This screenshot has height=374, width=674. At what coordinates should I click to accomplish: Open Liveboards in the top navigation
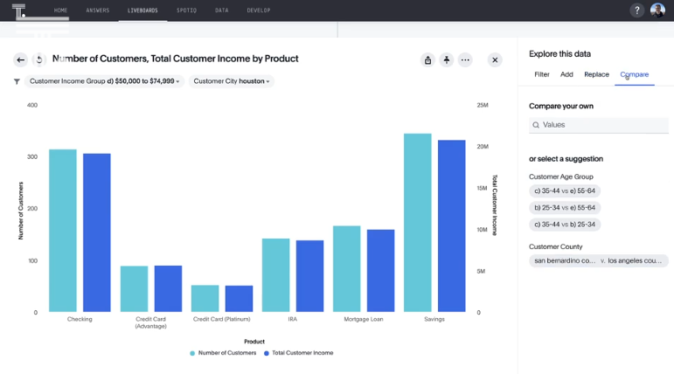[x=142, y=10]
